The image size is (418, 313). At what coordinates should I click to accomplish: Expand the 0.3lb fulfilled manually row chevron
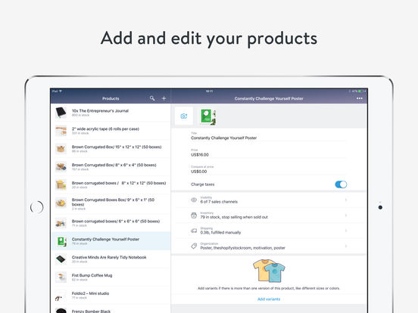[346, 231]
